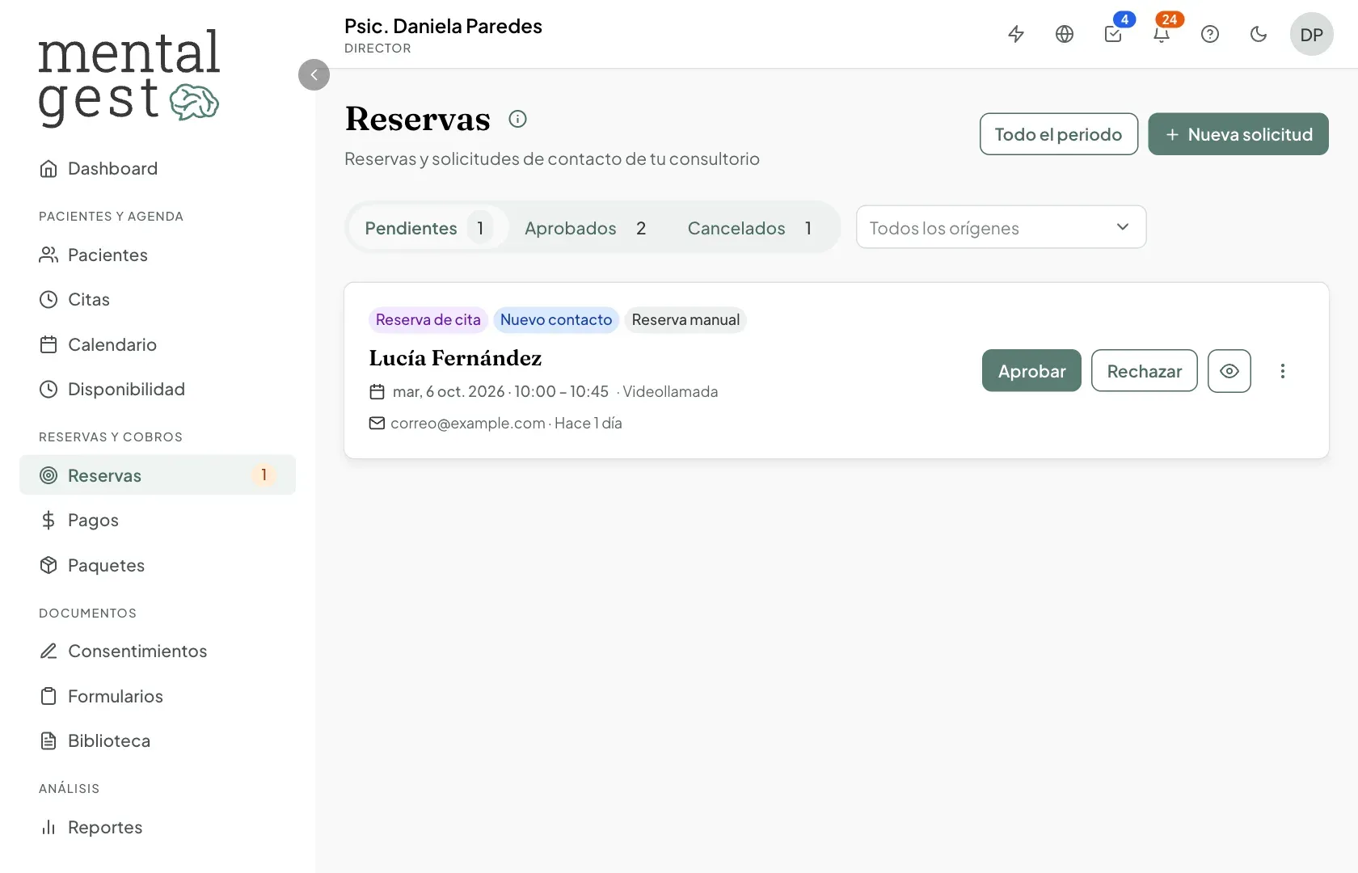Open the globe language icon

[x=1065, y=34]
